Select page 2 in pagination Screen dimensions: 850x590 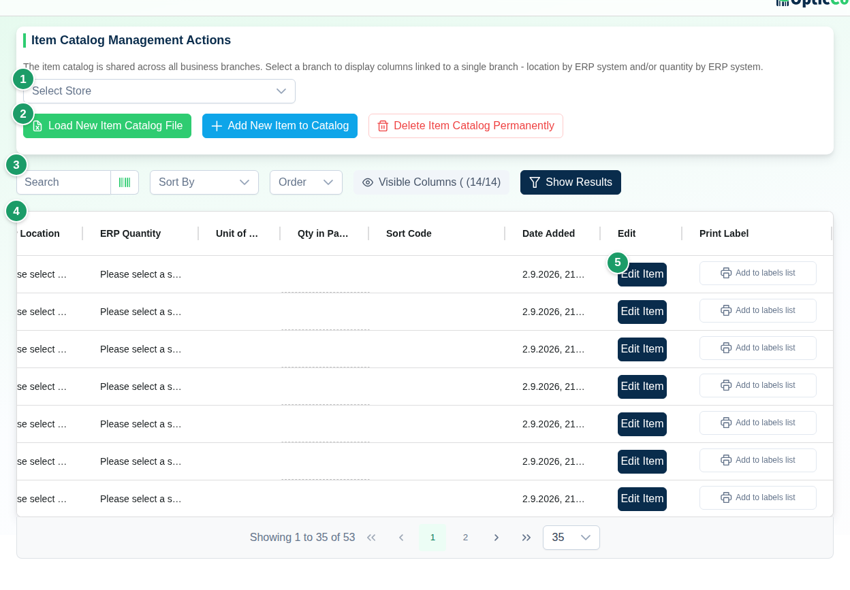tap(465, 538)
